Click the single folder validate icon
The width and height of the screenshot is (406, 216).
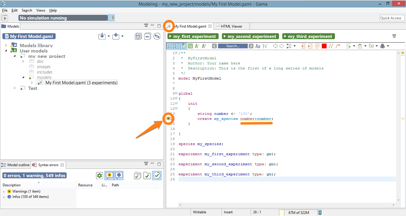[x=147, y=175]
